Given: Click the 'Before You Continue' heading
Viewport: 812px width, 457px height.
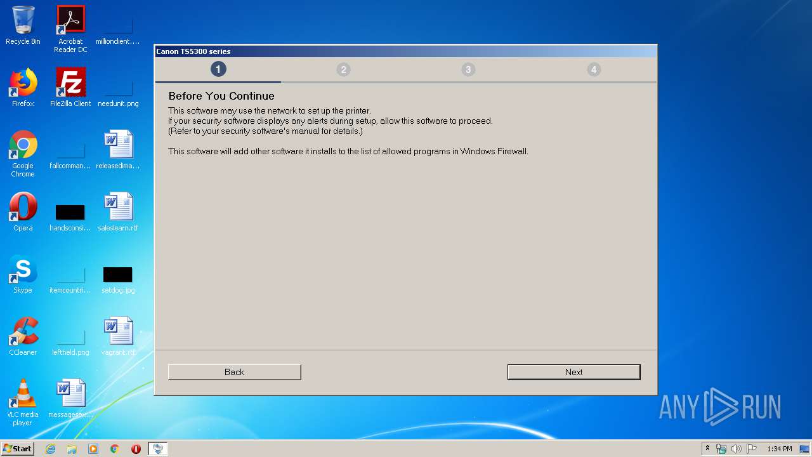Looking at the screenshot, I should point(221,96).
